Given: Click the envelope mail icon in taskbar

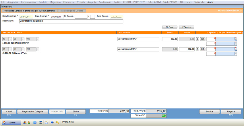Looking at the screenshot, I should click(46, 123).
